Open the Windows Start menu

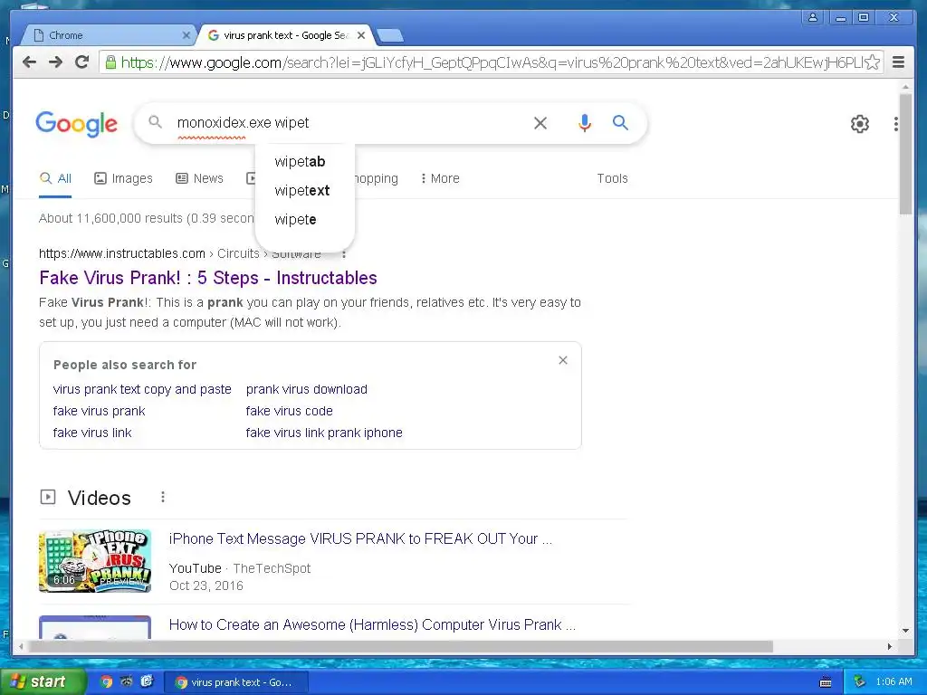pos(43,681)
